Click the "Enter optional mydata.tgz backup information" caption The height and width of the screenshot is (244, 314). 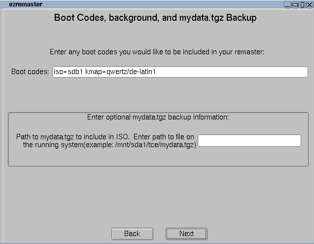point(158,118)
